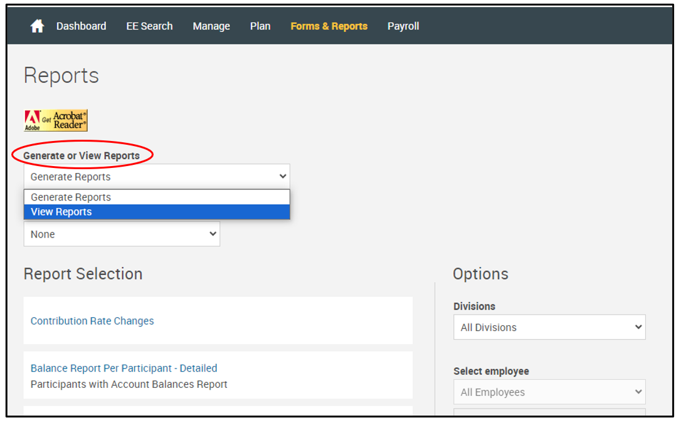Click the Forms & Reports menu item
The image size is (679, 423).
coord(329,26)
